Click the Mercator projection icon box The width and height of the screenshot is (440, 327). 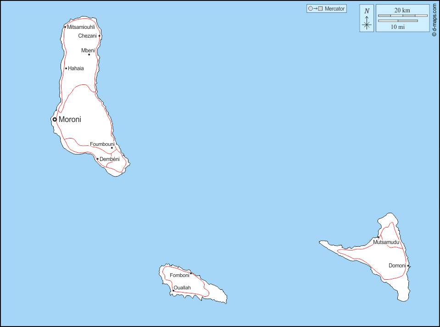point(327,9)
